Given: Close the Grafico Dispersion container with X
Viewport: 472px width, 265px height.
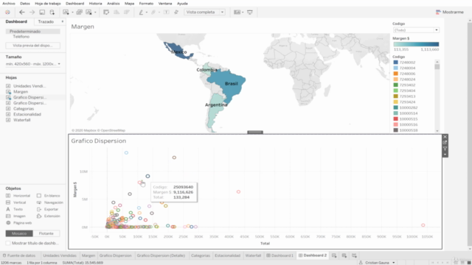Looking at the screenshot, I should coord(445,137).
